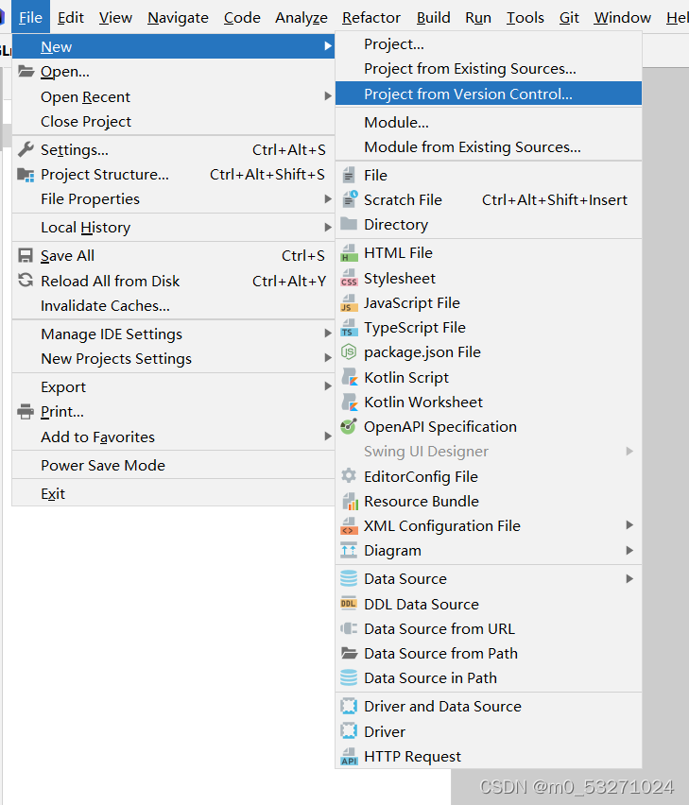Screen dimensions: 689x805
Task: Click the Driver and Data Source icon
Action: pyautogui.click(x=349, y=706)
